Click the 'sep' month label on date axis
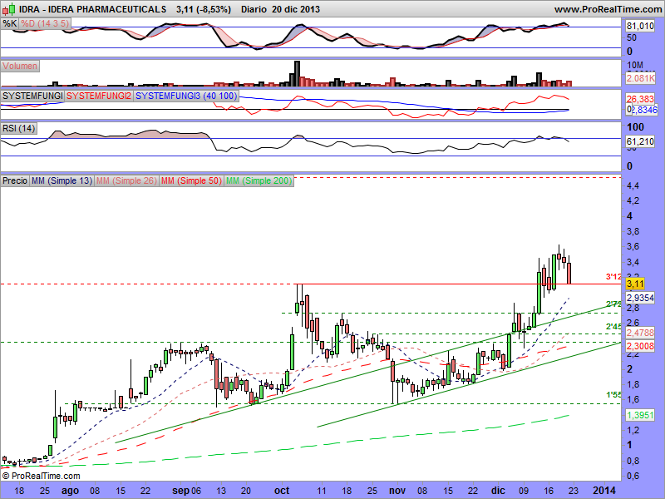The width and height of the screenshot is (665, 499). tap(180, 491)
